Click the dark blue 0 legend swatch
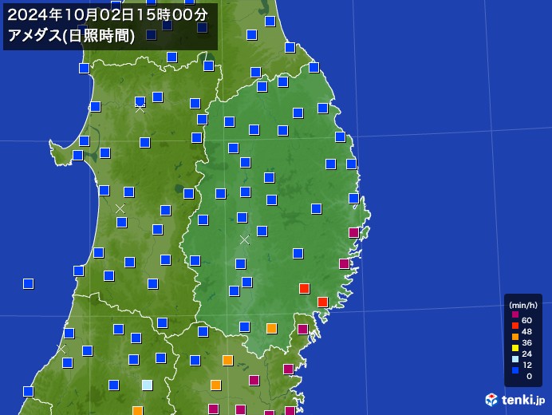This screenshot has height=415, width=552. click(x=515, y=370)
